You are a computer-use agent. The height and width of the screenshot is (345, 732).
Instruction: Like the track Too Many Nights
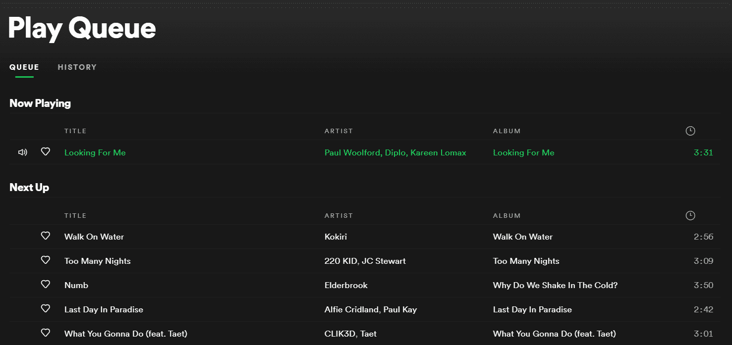point(46,260)
